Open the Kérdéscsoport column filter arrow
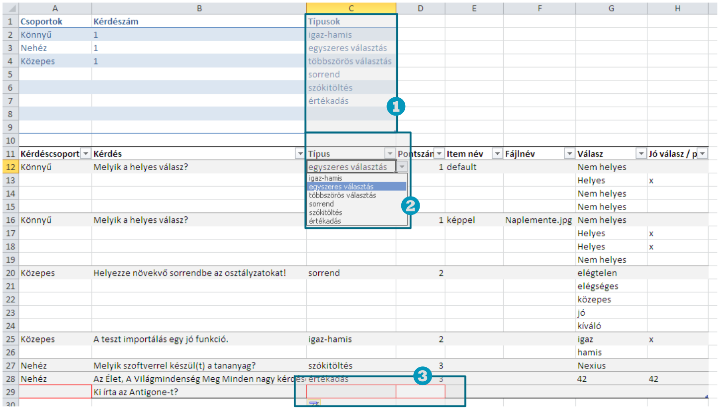This screenshot has height=409, width=720. pos(86,154)
